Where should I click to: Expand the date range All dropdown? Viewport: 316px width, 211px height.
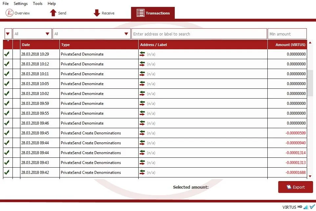pos(32,34)
